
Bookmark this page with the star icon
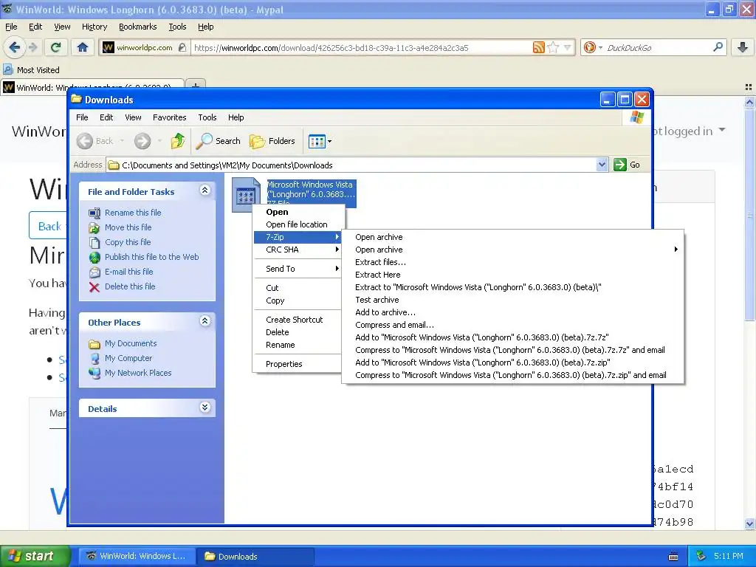(553, 47)
